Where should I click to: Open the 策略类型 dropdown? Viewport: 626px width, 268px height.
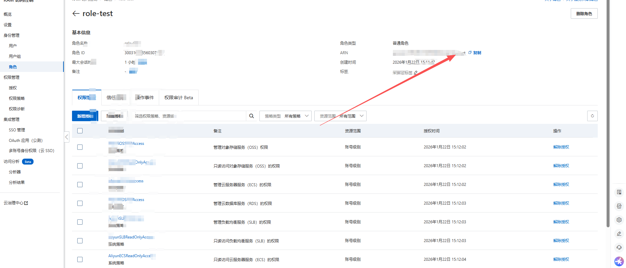(285, 116)
